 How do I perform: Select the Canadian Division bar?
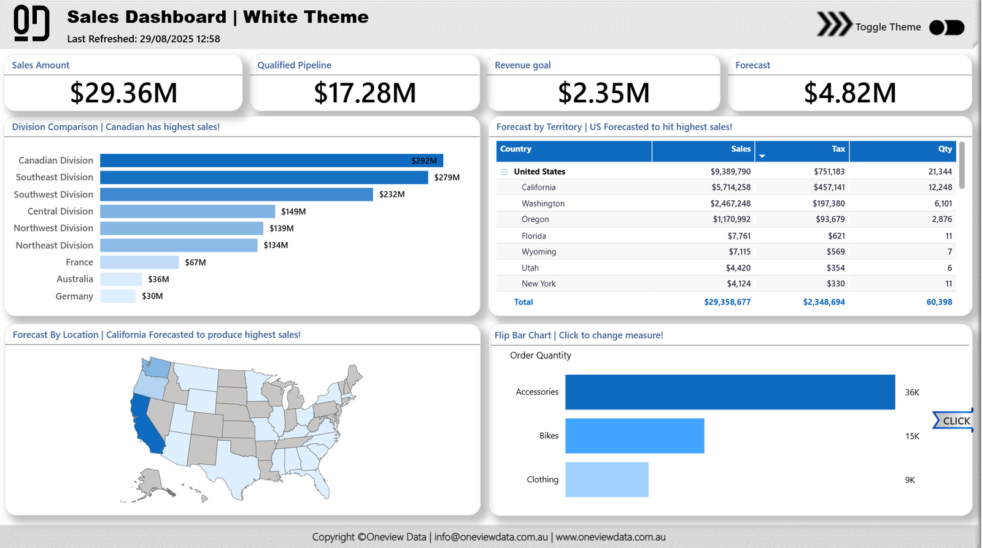271,161
